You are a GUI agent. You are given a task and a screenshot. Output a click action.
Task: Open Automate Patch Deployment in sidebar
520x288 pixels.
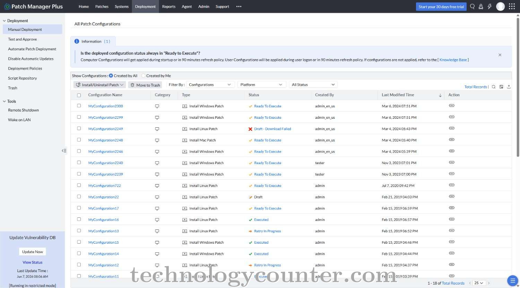pyautogui.click(x=32, y=49)
